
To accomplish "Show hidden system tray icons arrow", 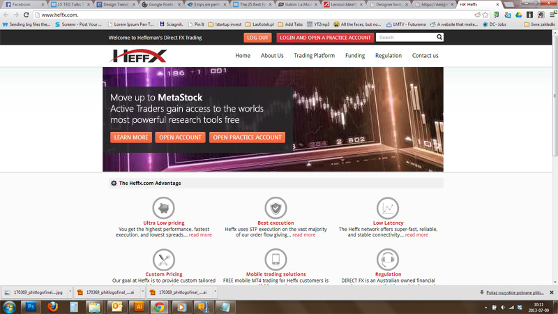I will coord(485,307).
